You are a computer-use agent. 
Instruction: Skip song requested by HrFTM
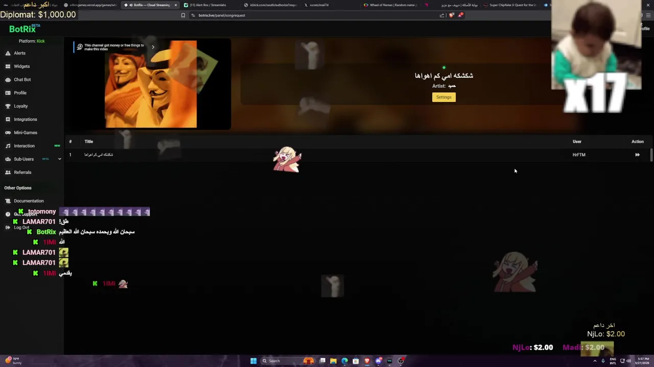tap(637, 155)
